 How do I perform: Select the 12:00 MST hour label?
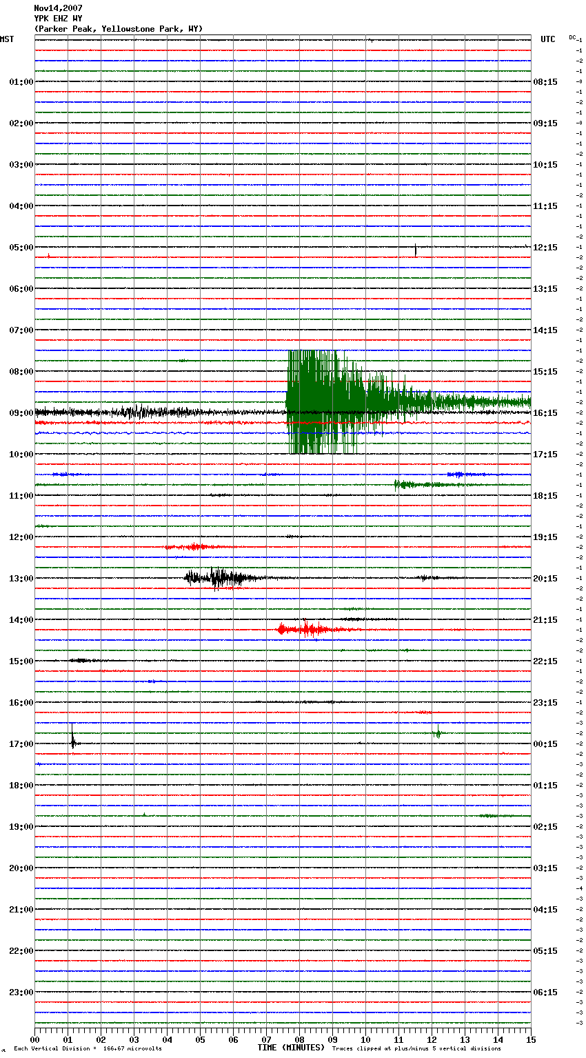(21, 537)
